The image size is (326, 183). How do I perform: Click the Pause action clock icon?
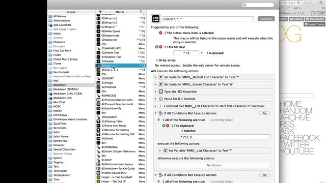pyautogui.click(x=161, y=99)
